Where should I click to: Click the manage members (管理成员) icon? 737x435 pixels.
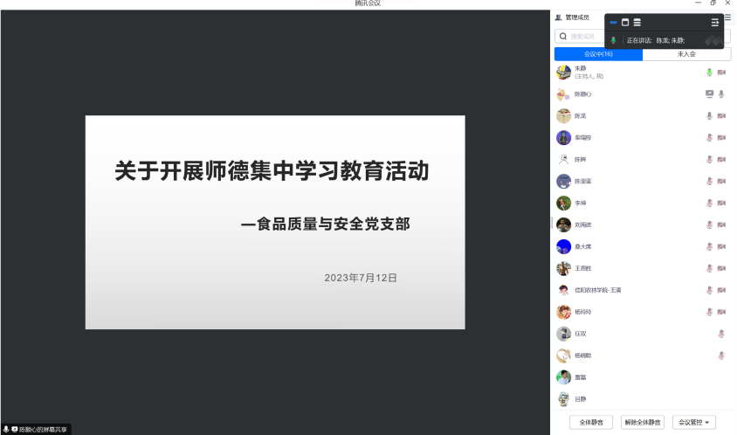[x=559, y=17]
